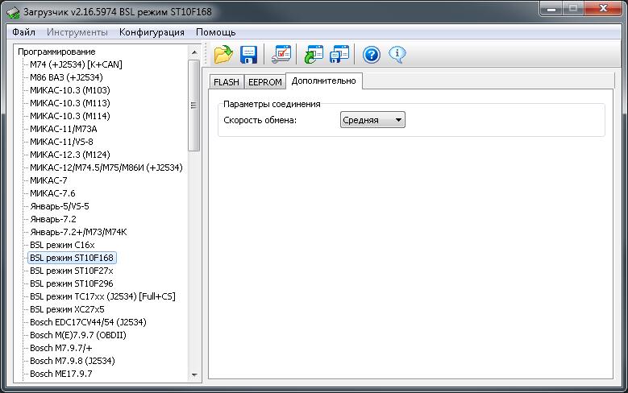Open the Скорость обмена dropdown set to Средняя
Image resolution: width=628 pixels, height=393 pixels.
372,120
